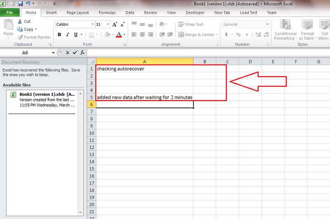This screenshot has height=219, width=330.
Task: Cancel formula bar entry with X
Action: tap(68, 52)
